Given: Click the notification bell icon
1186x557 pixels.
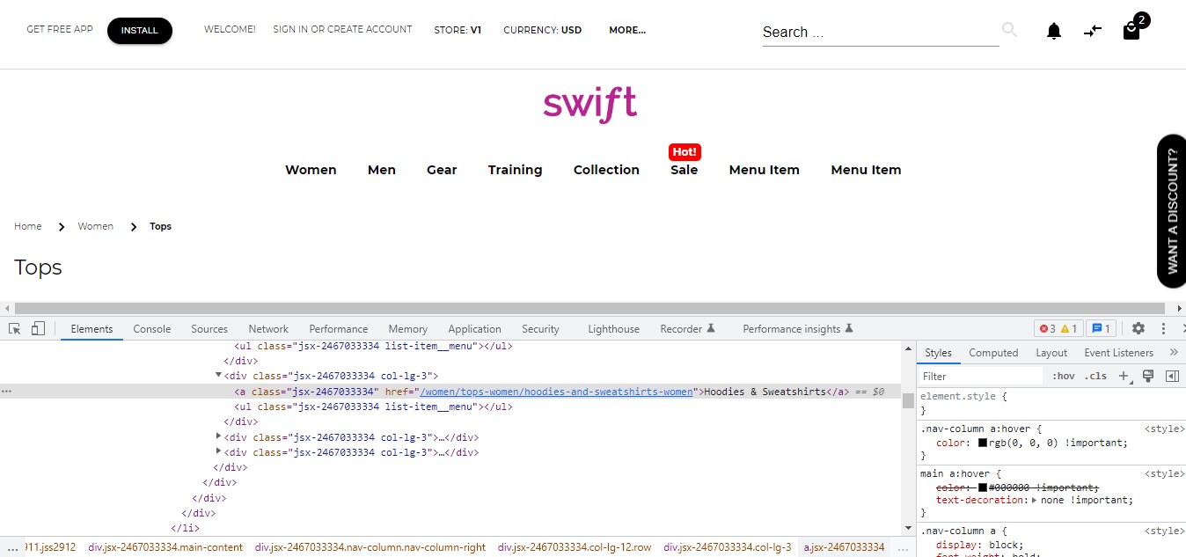Looking at the screenshot, I should (x=1053, y=32).
